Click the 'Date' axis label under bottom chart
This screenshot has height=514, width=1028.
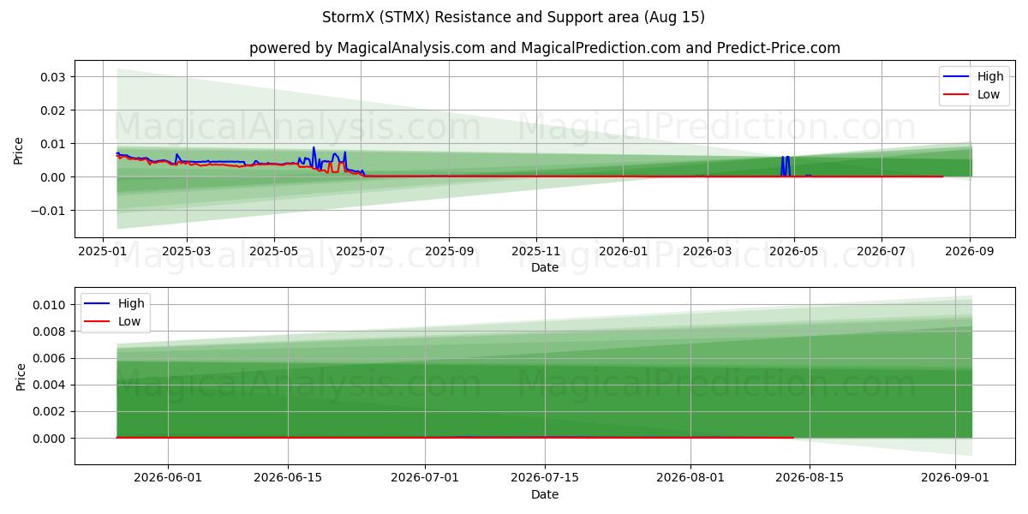click(545, 494)
